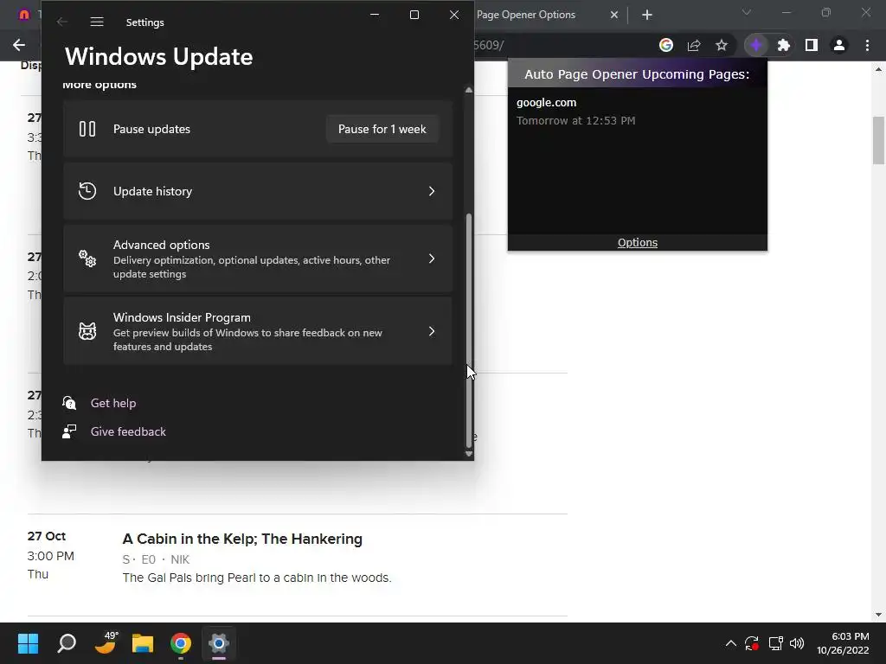The width and height of the screenshot is (886, 664).
Task: Click the Settings scrollbar up arrow
Action: (x=468, y=90)
